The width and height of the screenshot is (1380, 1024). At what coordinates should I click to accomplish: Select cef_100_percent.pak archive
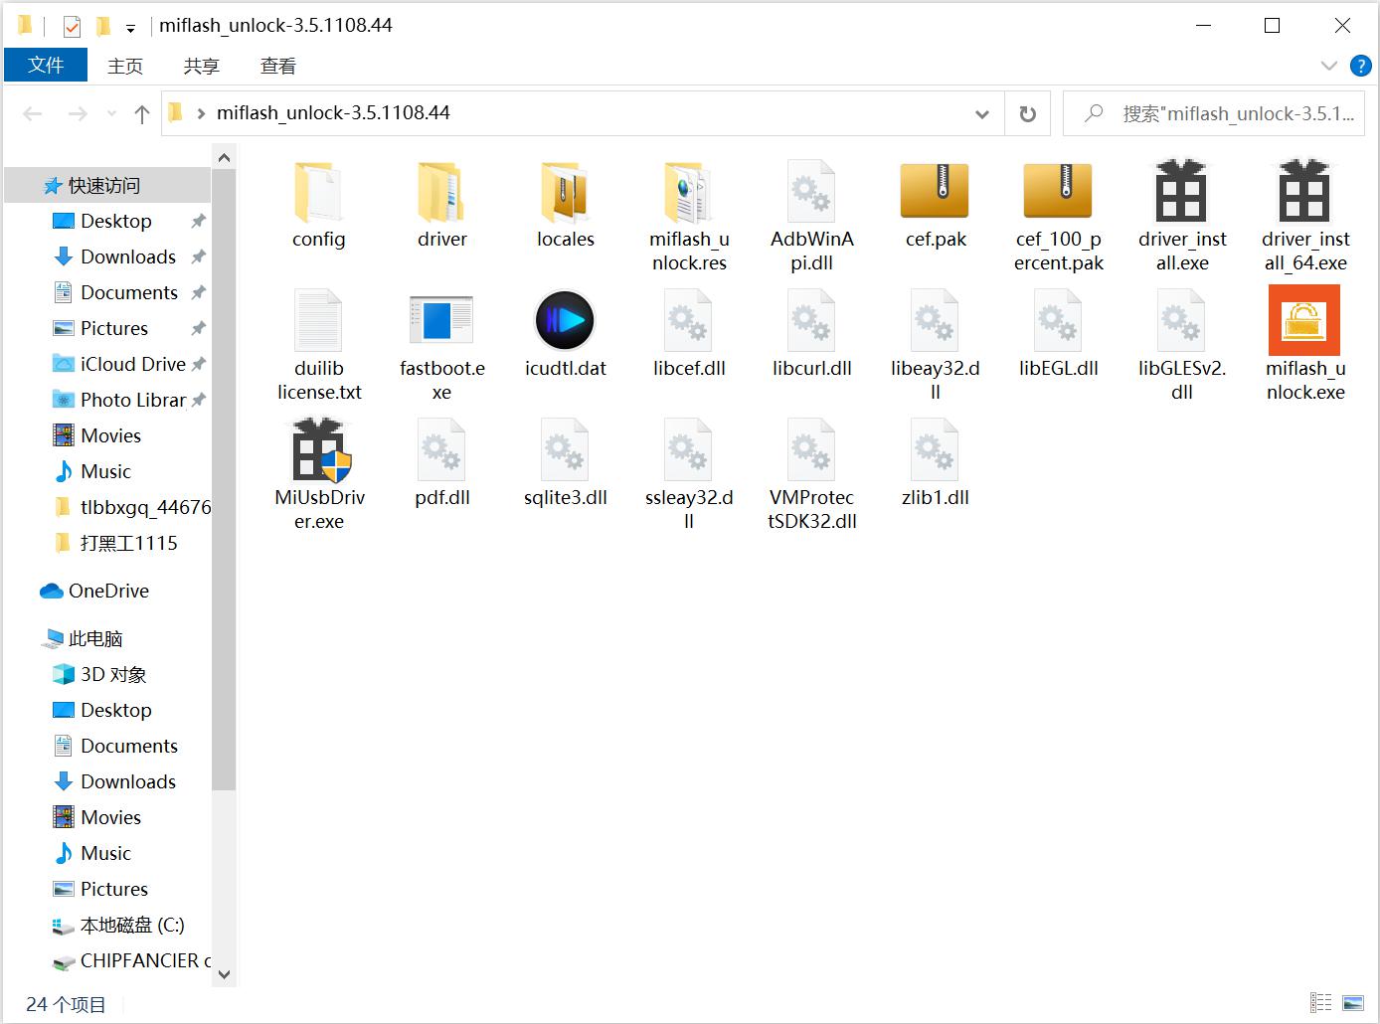point(1058,217)
